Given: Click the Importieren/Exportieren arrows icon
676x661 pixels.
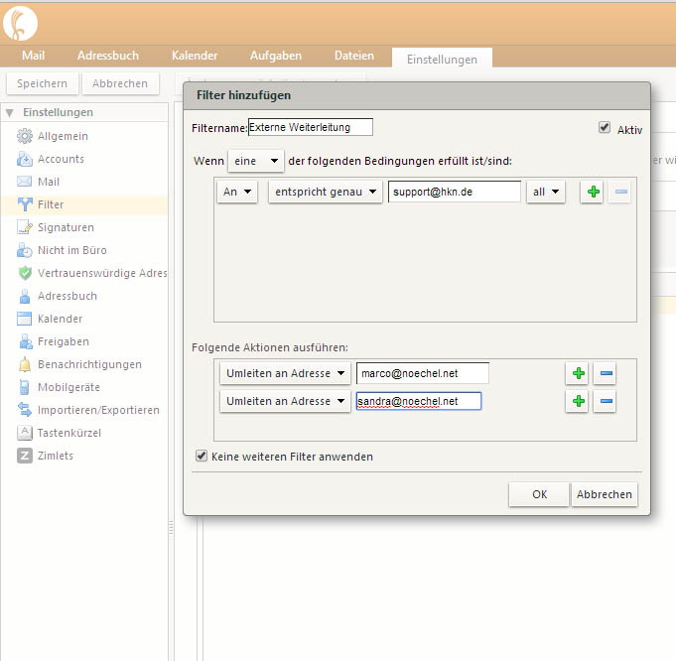Looking at the screenshot, I should (25, 410).
